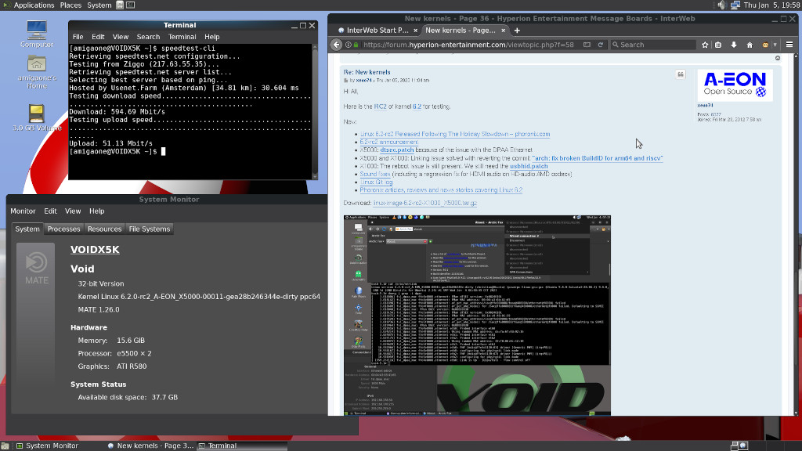This screenshot has width=802, height=451.
Task: Open the Terminal window's Search menu
Action: click(x=148, y=37)
